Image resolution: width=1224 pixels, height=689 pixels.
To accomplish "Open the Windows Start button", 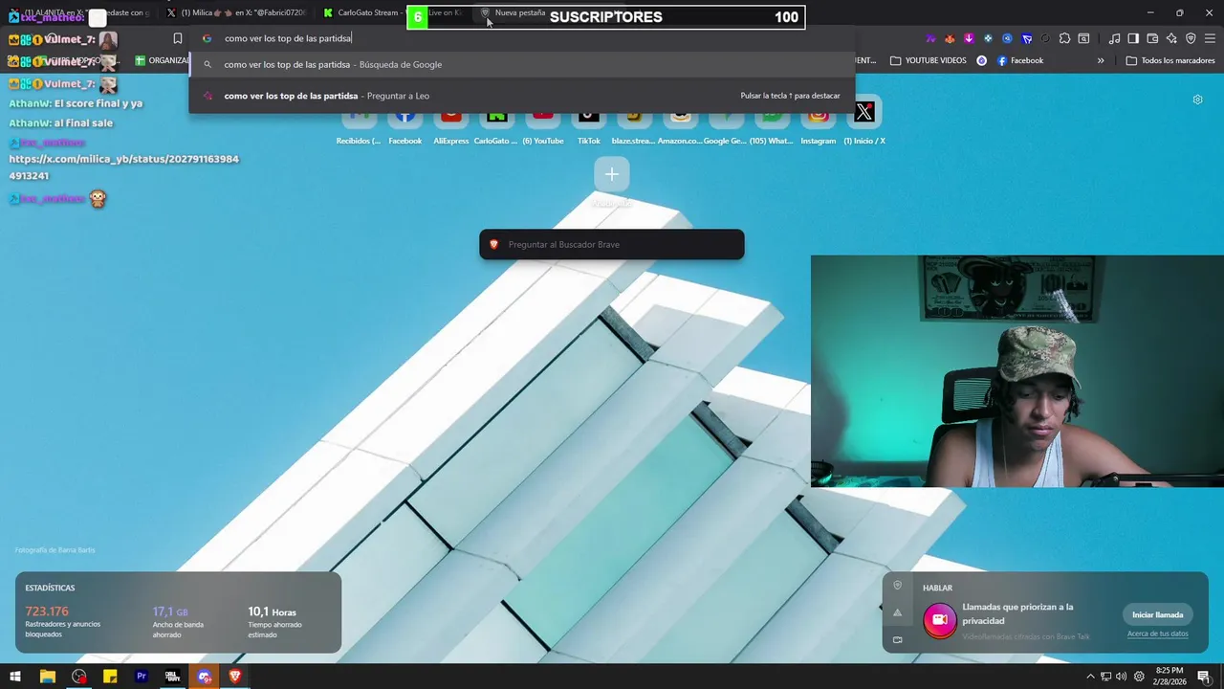I will pos(15,677).
